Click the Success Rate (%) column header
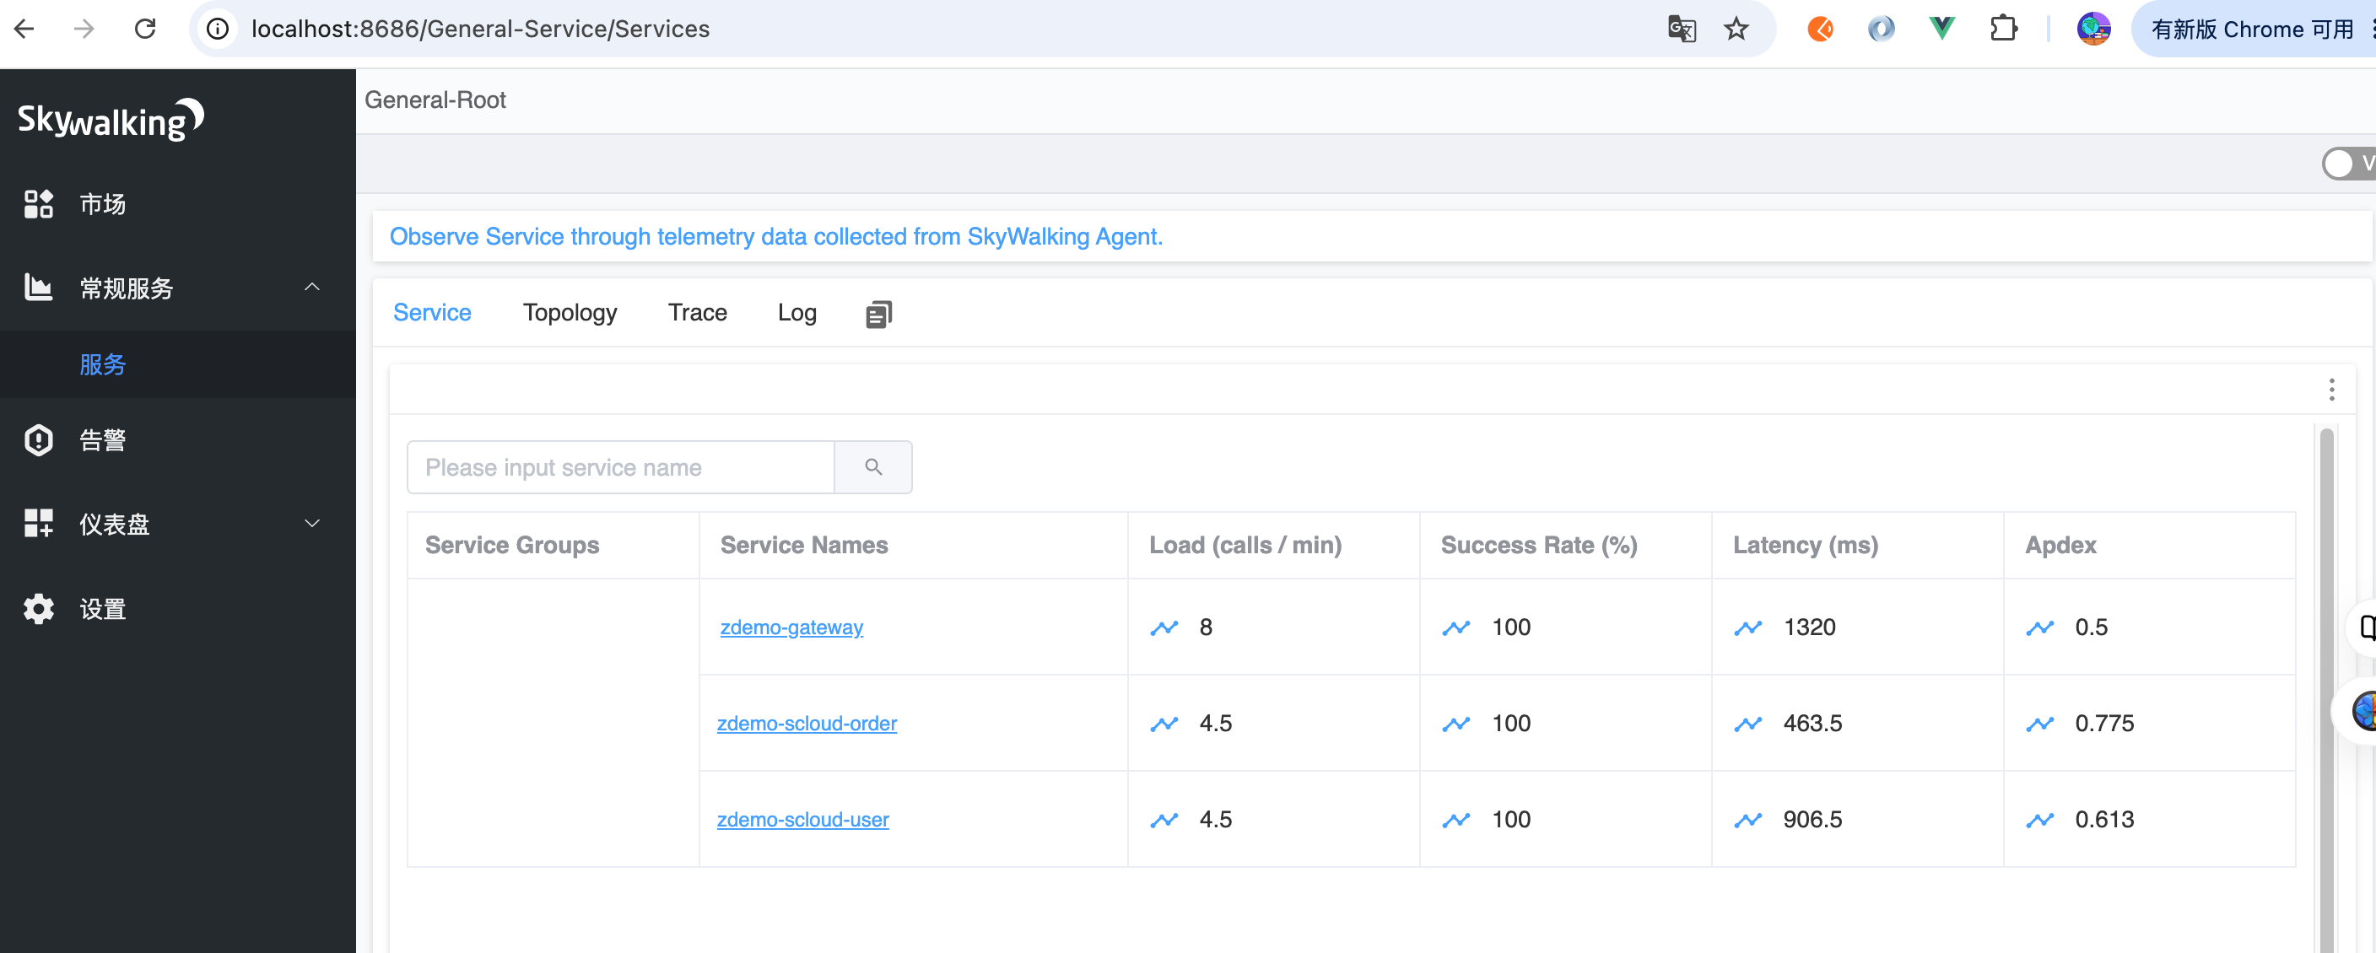 point(1538,545)
